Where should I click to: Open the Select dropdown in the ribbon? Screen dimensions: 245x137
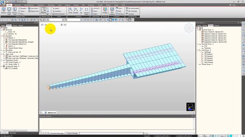tap(56, 8)
